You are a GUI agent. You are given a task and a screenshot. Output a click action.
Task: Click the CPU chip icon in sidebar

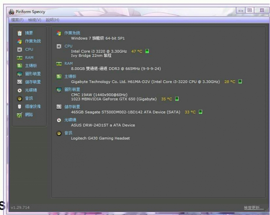coord(19,49)
